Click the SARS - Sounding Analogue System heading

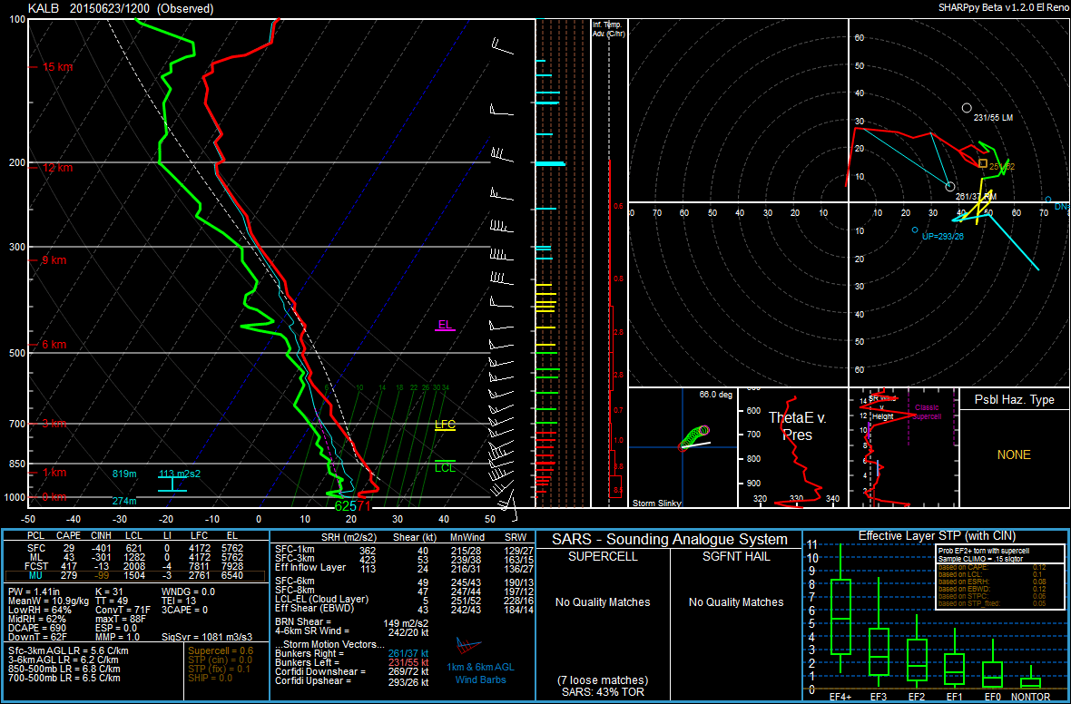coord(668,540)
